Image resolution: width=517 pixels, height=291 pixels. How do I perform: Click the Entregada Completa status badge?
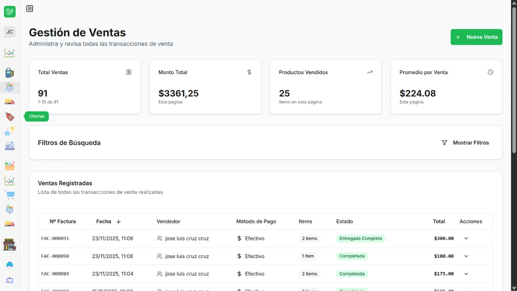[x=360, y=238]
